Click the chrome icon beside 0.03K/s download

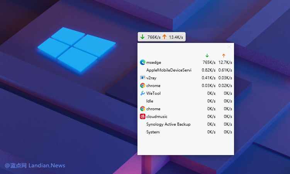(x=142, y=85)
